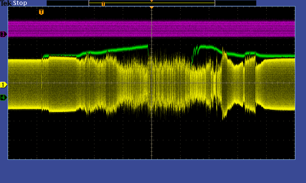Click the right bracket of the record view bar
Image resolution: width=306 pixels, height=183 pixels.
pos(215,3)
